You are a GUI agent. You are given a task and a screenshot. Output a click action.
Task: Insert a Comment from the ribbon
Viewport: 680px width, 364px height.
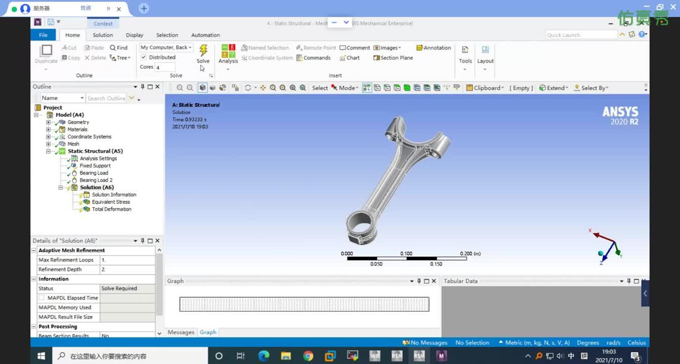click(x=355, y=48)
